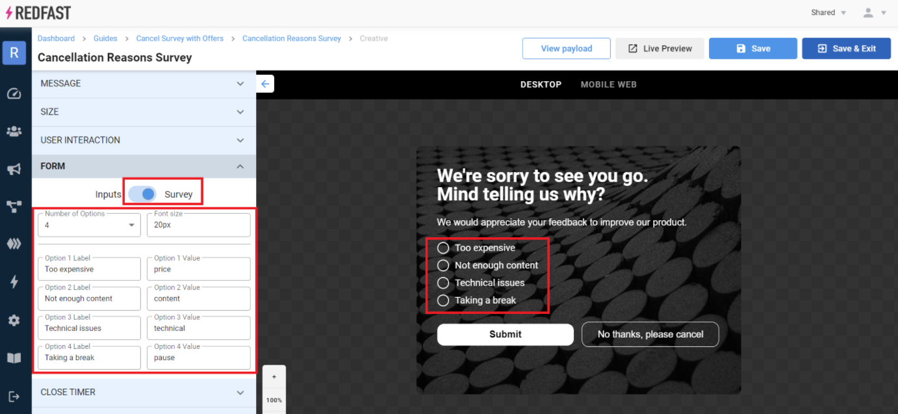Open the settings gear icon in sidebar
898x414 pixels.
click(14, 320)
